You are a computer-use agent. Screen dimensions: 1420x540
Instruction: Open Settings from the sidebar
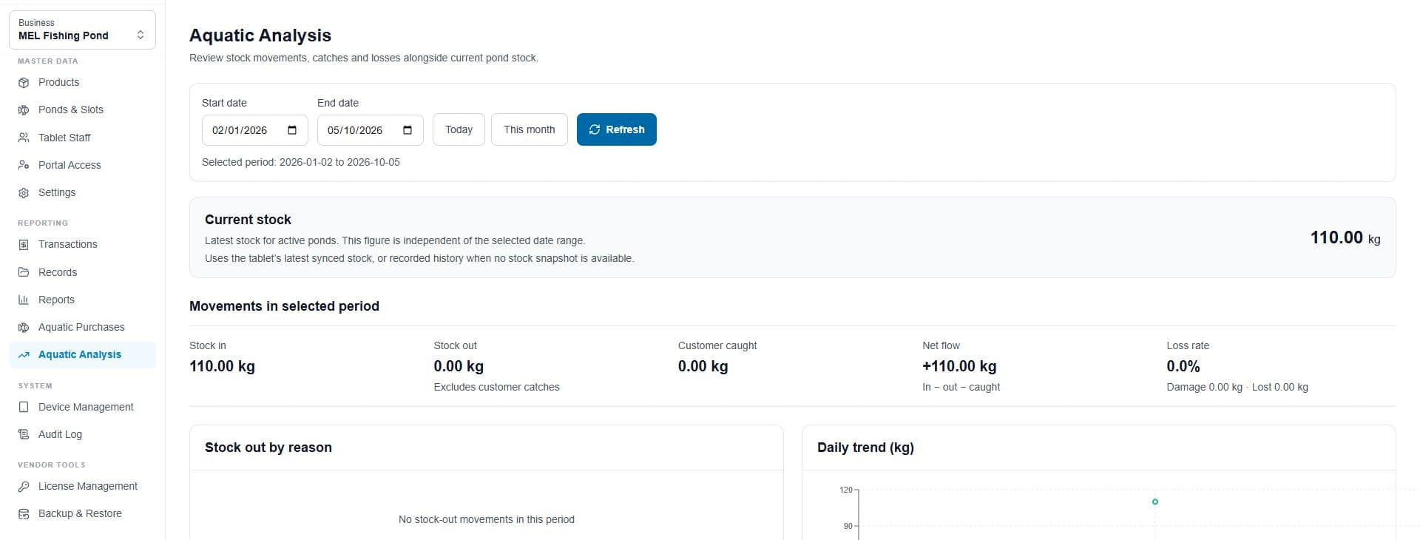coord(82,192)
